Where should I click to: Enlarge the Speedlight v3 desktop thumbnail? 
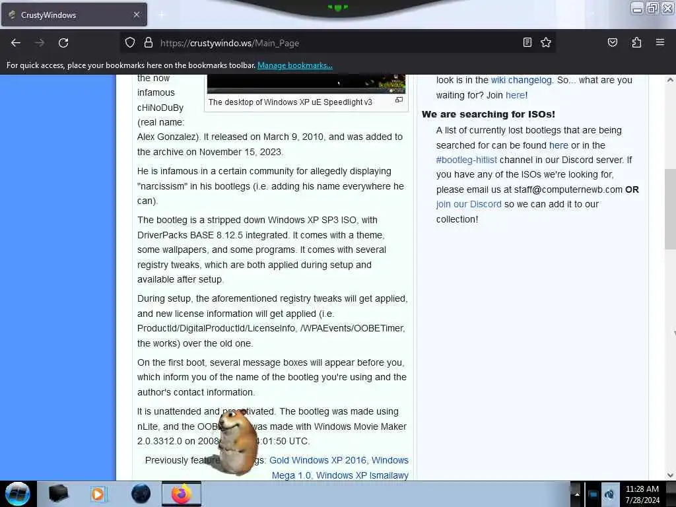pos(306,84)
